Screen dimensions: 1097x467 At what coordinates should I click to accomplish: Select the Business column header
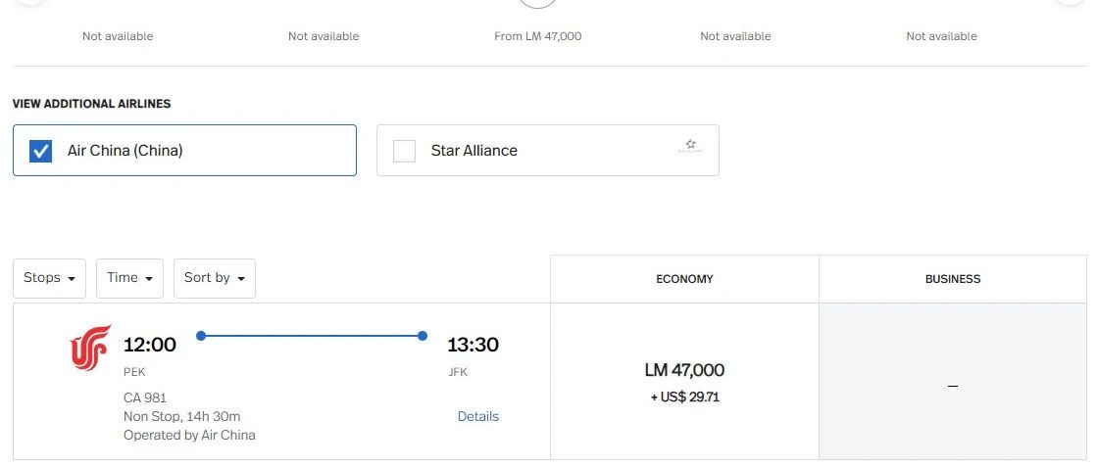point(953,279)
